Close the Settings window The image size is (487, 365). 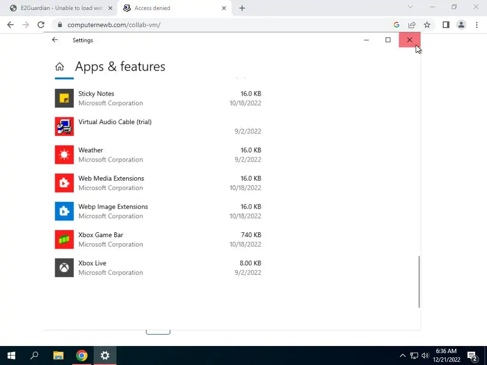(x=409, y=40)
